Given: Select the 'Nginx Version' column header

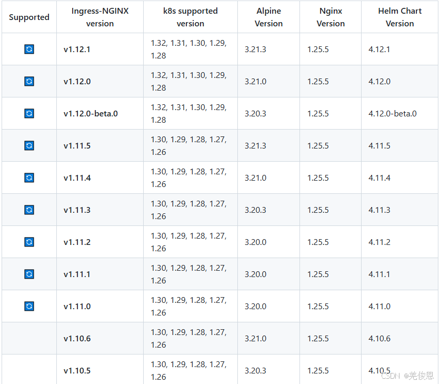Looking at the screenshot, I should (331, 17).
